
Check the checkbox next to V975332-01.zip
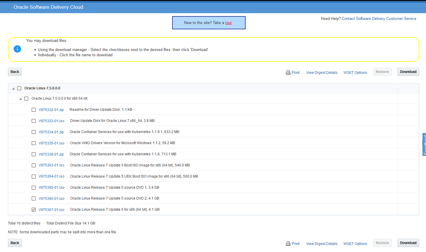tap(33, 109)
